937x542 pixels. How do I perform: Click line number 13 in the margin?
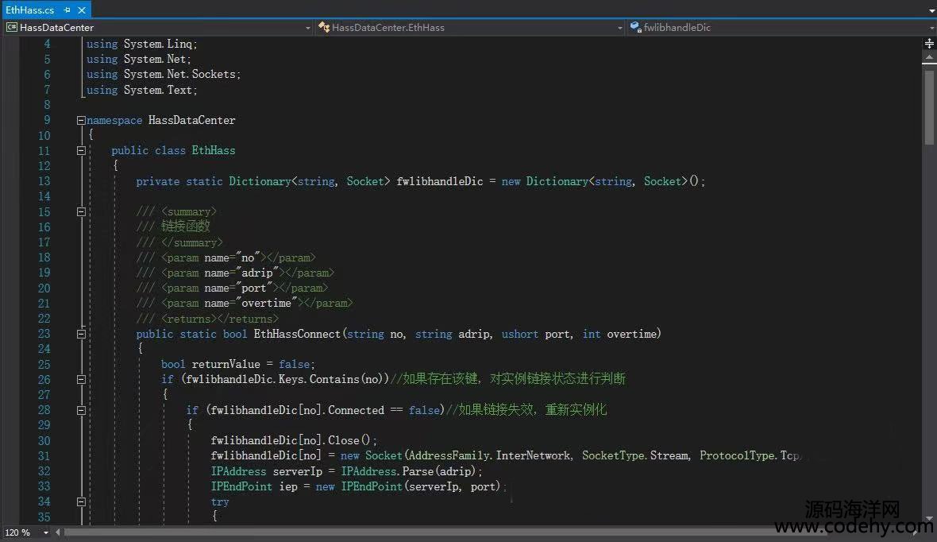pos(44,181)
